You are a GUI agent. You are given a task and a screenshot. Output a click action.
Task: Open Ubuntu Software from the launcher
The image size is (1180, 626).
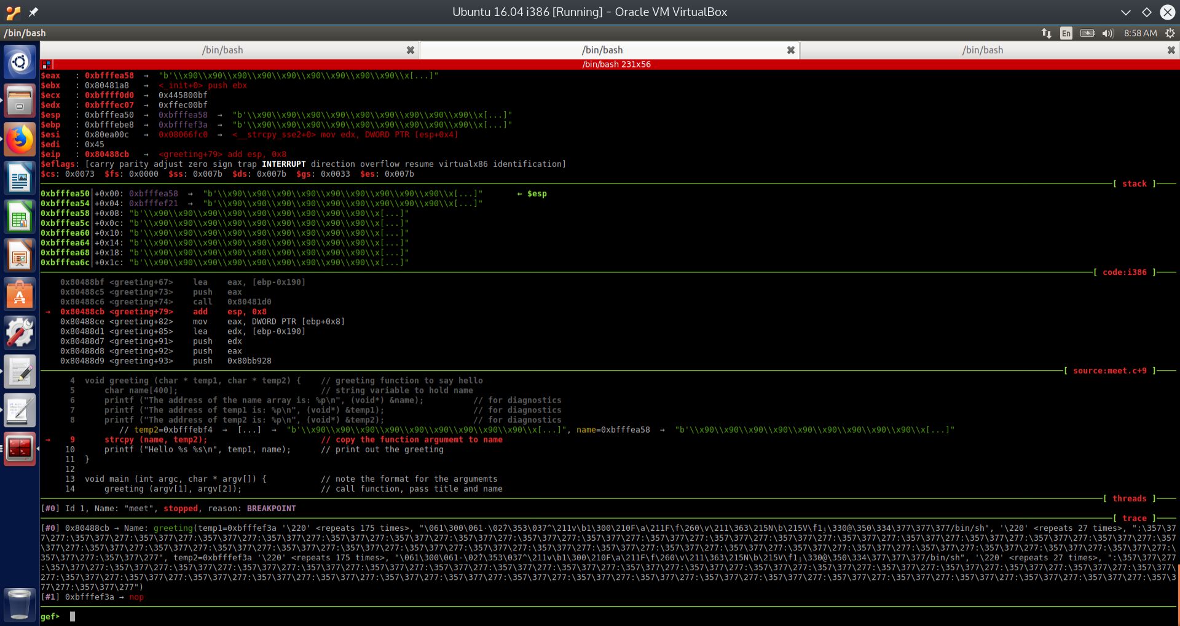(20, 295)
